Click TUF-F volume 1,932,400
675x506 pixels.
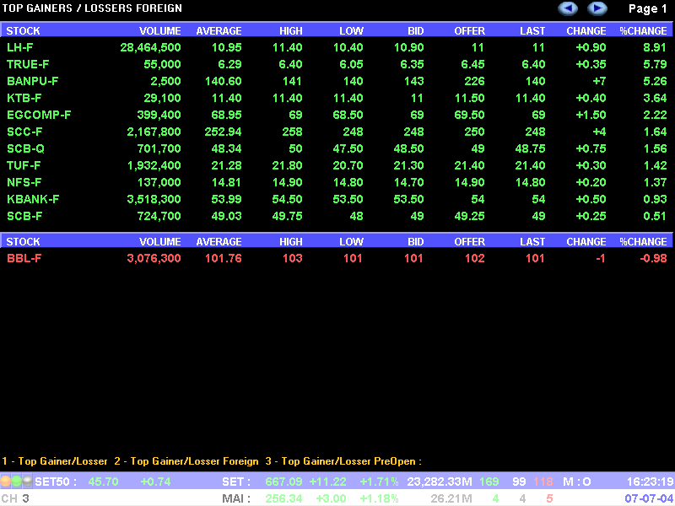click(154, 166)
